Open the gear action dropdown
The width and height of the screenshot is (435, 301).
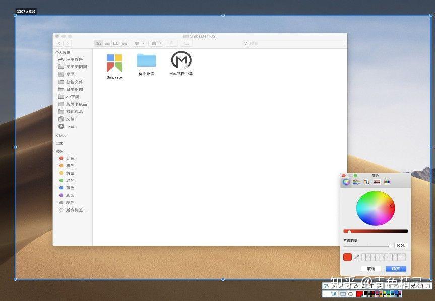(x=154, y=43)
